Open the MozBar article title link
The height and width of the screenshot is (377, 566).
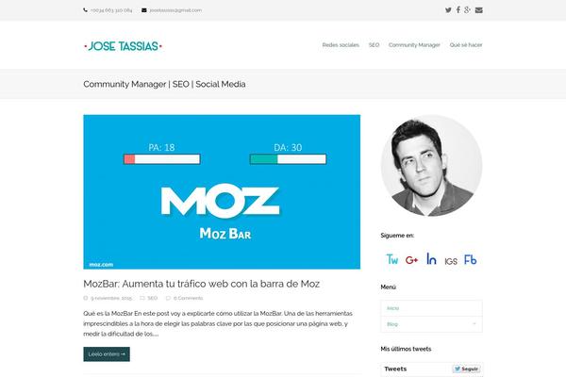pos(202,284)
